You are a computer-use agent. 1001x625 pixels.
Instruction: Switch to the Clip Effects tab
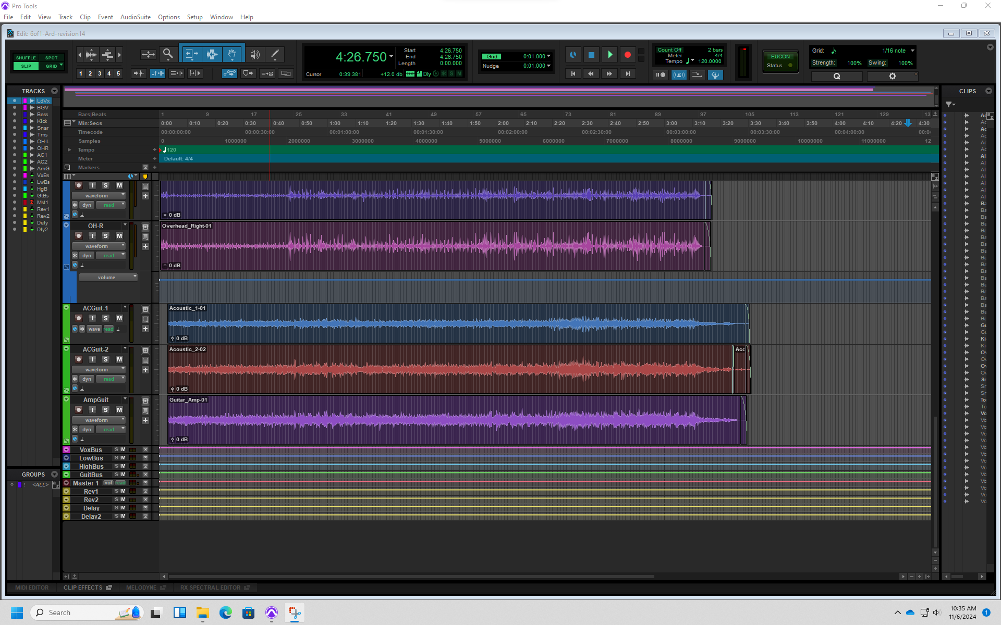[83, 587]
